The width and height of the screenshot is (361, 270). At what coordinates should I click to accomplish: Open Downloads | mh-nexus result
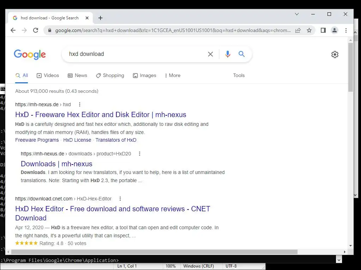click(56, 164)
